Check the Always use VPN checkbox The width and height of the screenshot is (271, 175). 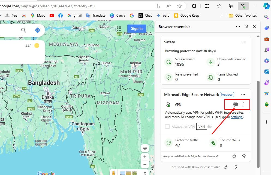[x=167, y=126]
